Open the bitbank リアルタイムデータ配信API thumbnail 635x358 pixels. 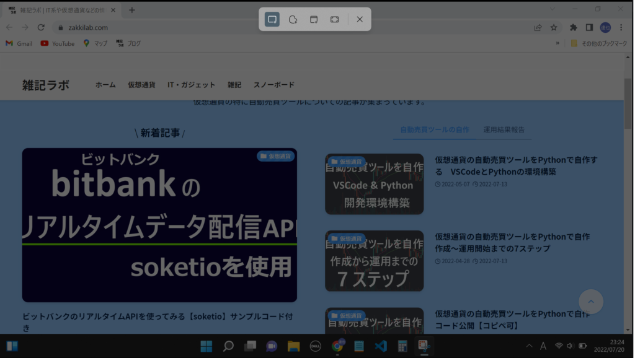point(159,225)
